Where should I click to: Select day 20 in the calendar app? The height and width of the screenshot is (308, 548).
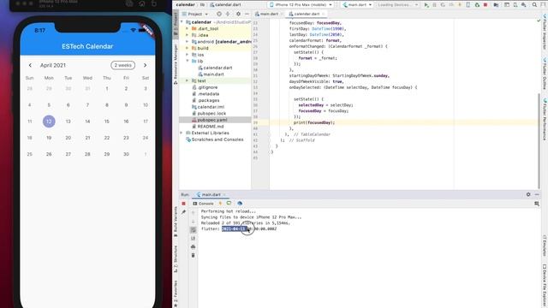point(68,138)
